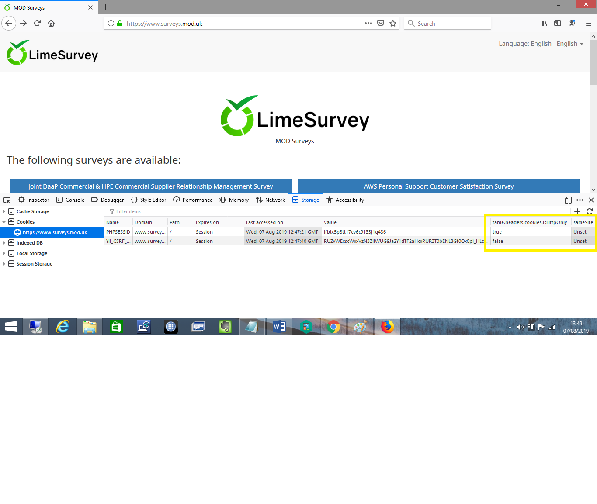Expand the Session Storage tree node
The height and width of the screenshot is (504, 597).
4,264
